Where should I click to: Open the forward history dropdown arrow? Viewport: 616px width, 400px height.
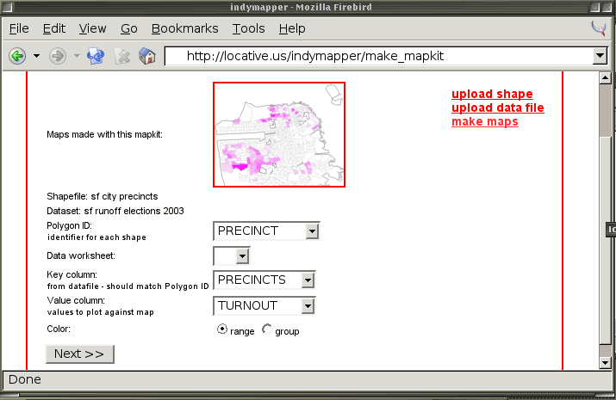77,56
